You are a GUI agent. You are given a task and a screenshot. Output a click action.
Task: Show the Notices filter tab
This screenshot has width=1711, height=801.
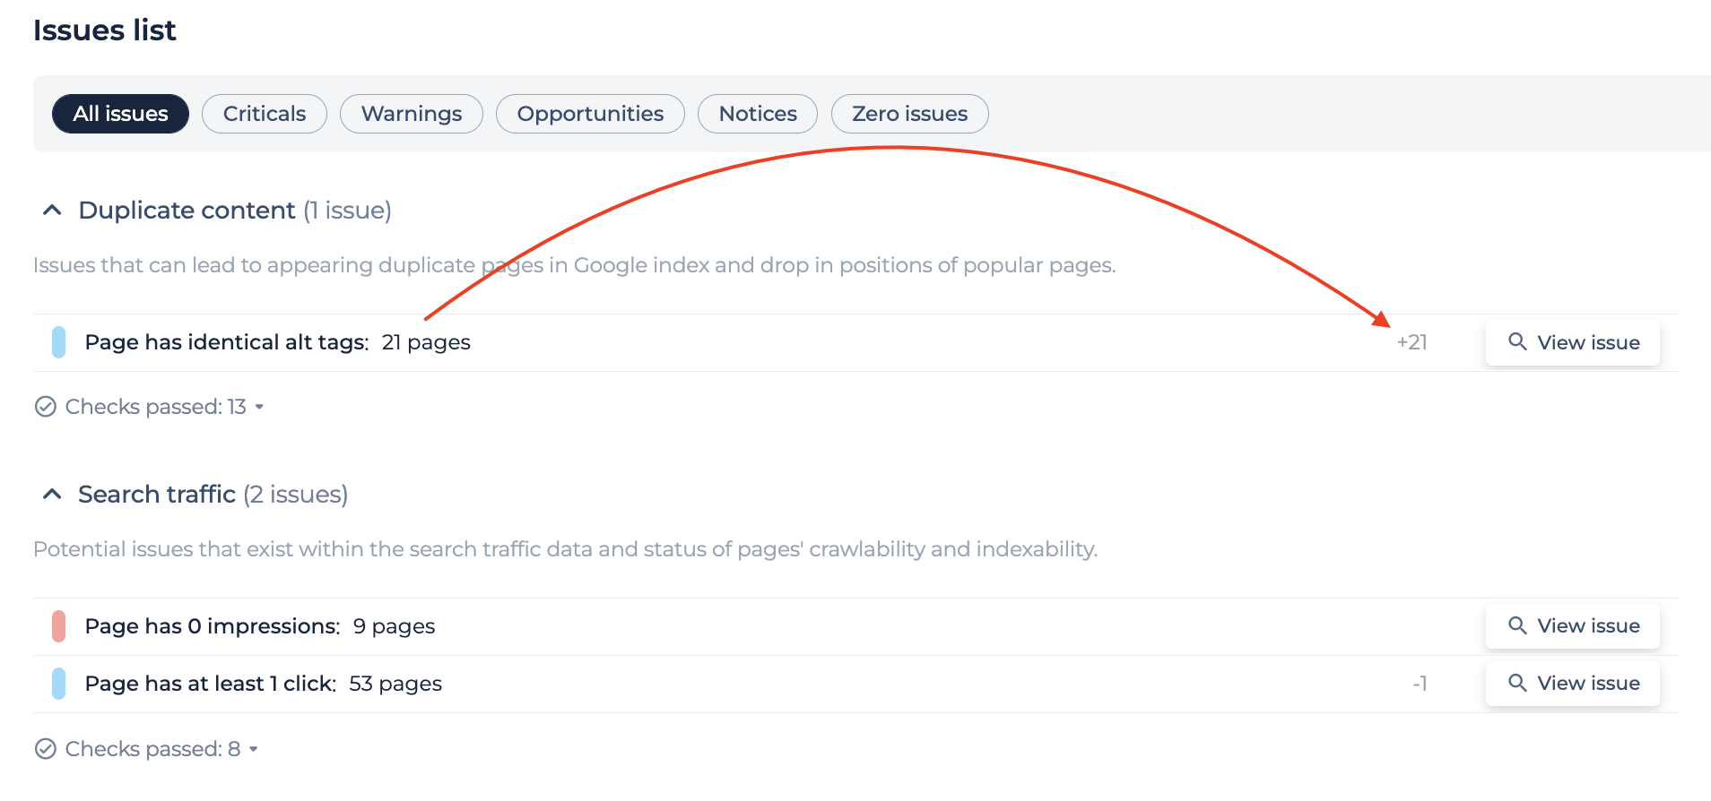[x=758, y=114]
